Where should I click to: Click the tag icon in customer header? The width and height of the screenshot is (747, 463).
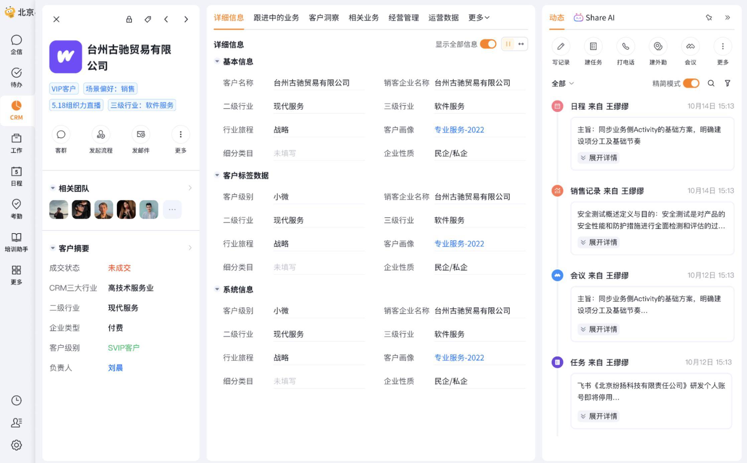pyautogui.click(x=148, y=19)
